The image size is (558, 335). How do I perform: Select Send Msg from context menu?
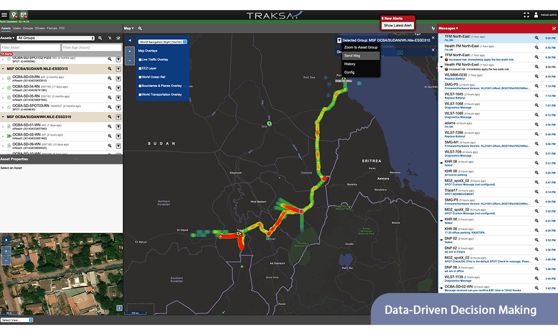coord(352,56)
